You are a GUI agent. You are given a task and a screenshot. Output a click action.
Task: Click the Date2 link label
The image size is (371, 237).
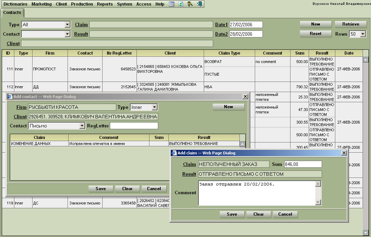tap(222, 34)
